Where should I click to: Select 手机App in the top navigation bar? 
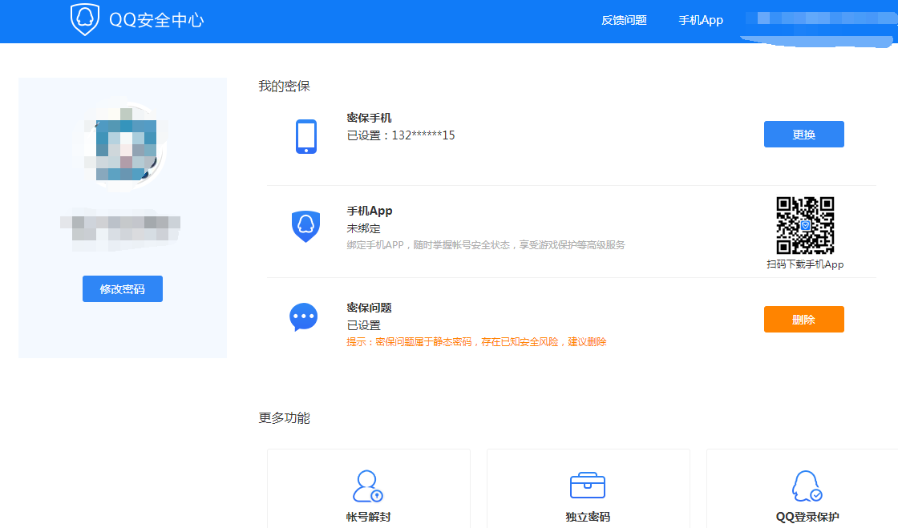tap(701, 21)
